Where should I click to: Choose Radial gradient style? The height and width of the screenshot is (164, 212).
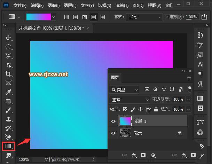coord(76,17)
